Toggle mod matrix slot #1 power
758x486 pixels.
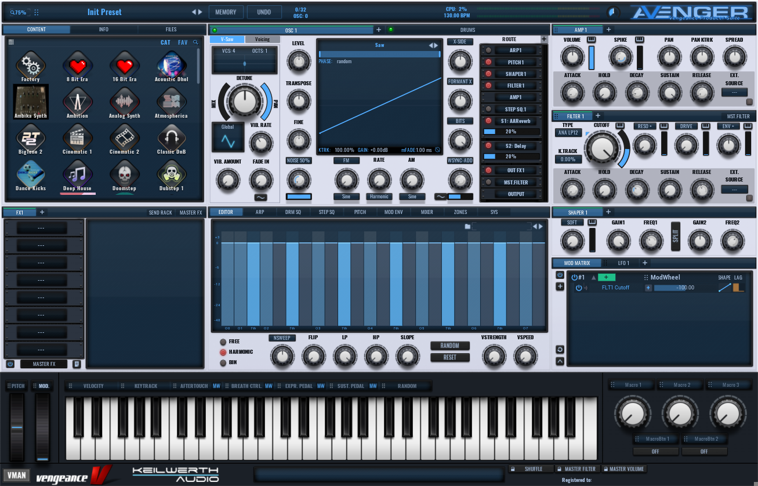click(x=574, y=277)
